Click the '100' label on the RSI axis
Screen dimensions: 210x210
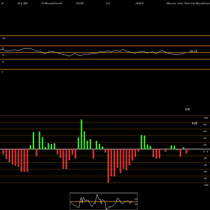coord(3,38)
